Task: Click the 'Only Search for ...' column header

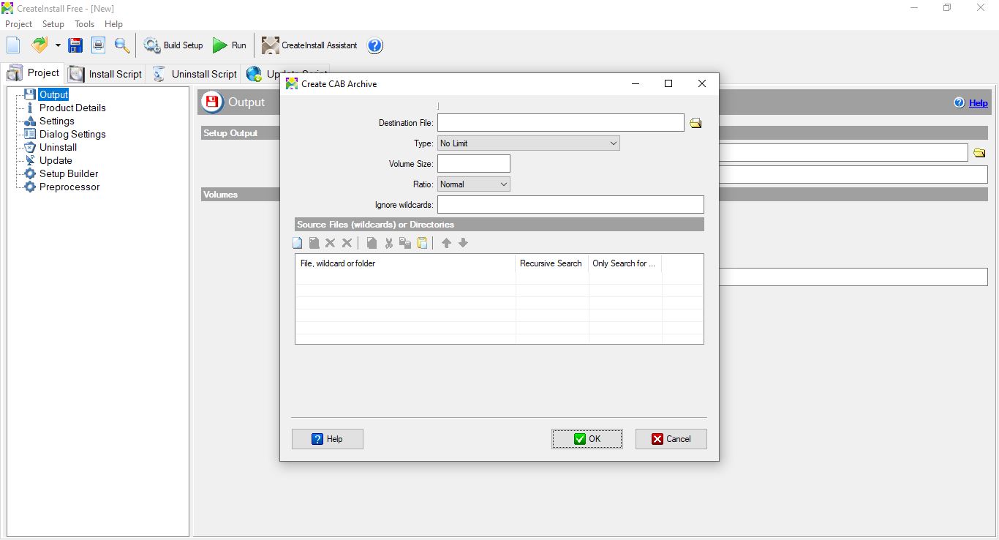Action: [x=625, y=263]
